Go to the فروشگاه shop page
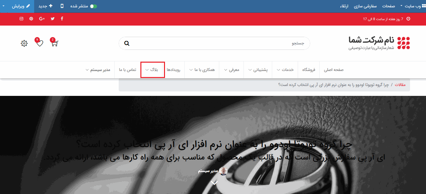 [309, 70]
